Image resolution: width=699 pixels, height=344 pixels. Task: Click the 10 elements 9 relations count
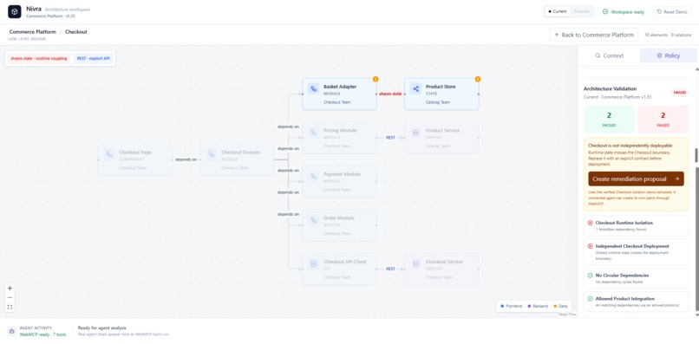[668, 35]
